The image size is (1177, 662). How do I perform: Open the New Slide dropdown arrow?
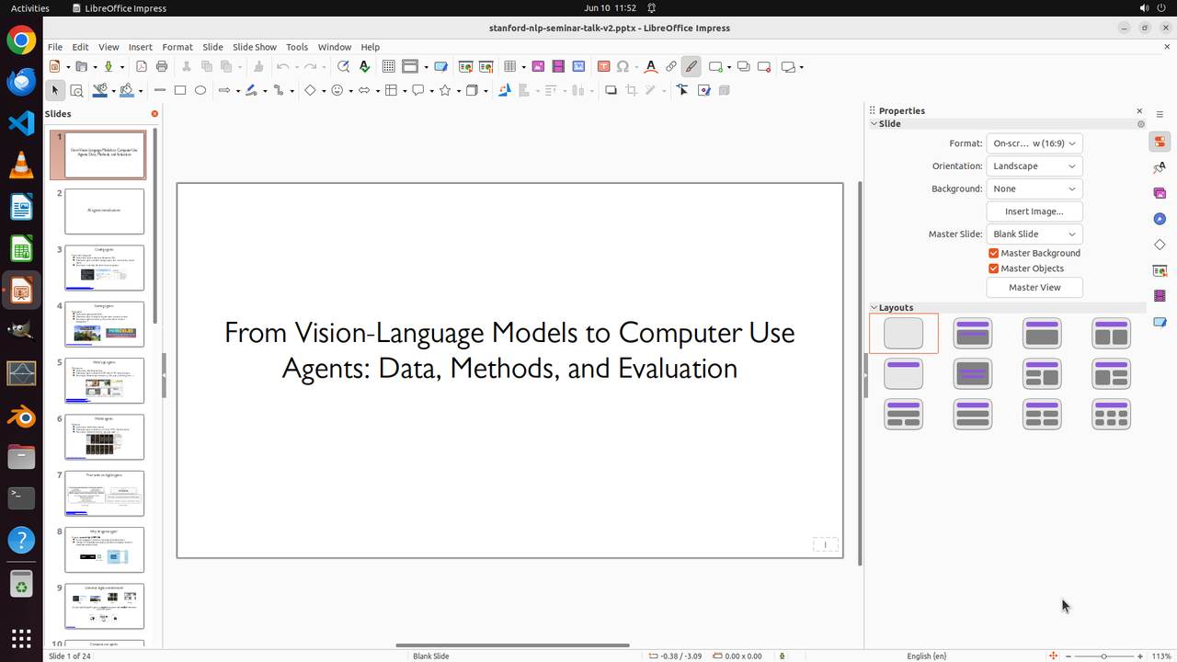[x=729, y=66]
